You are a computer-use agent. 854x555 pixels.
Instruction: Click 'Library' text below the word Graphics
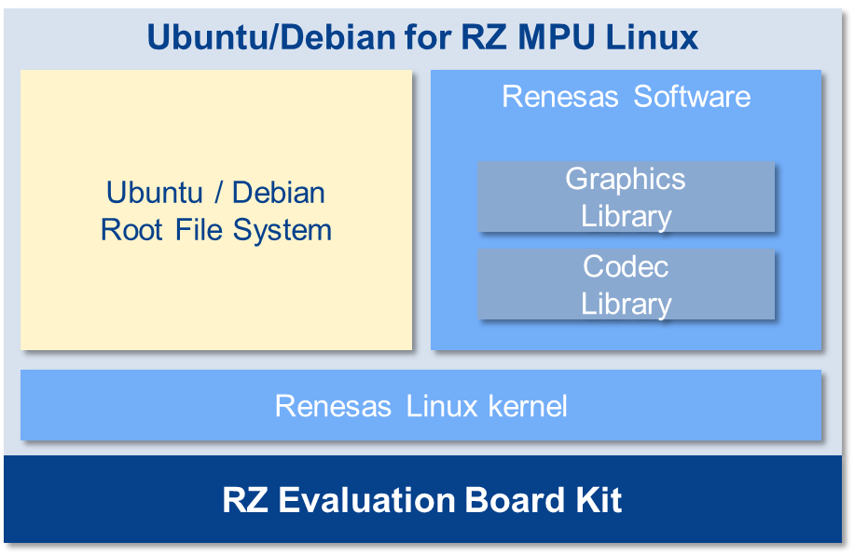(x=626, y=216)
